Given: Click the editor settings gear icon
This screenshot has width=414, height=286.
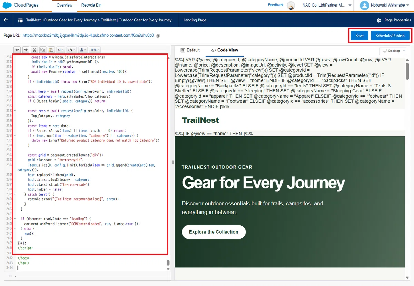Looking at the screenshot, I should click(10, 276).
